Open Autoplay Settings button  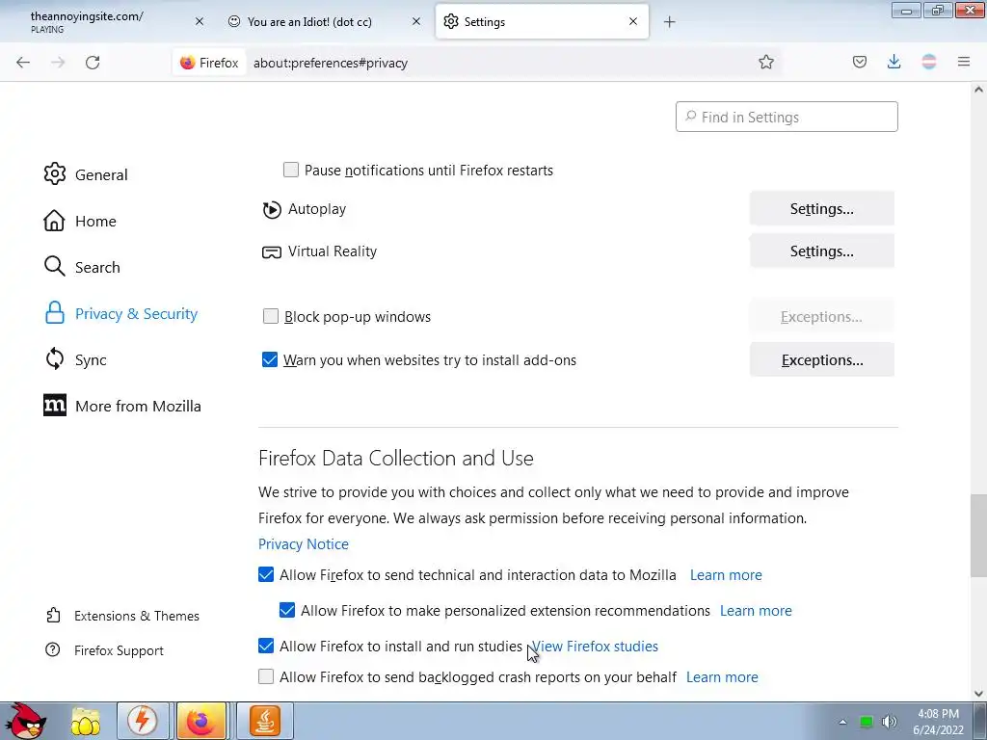[821, 209]
